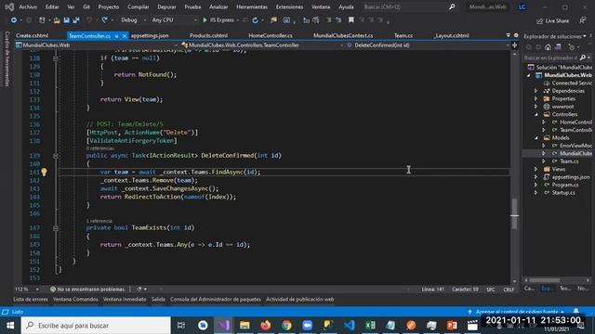Click the Windows taskbar search box
Screen dimensions: 595x334
coord(96,326)
